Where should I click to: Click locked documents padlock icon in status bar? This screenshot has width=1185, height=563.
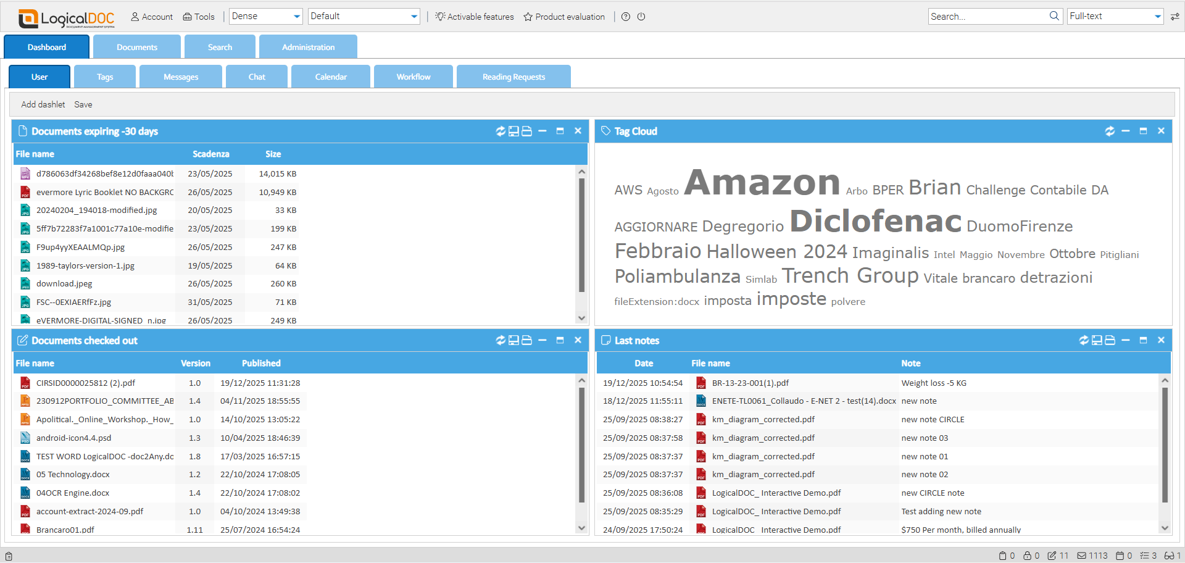coord(1026,556)
